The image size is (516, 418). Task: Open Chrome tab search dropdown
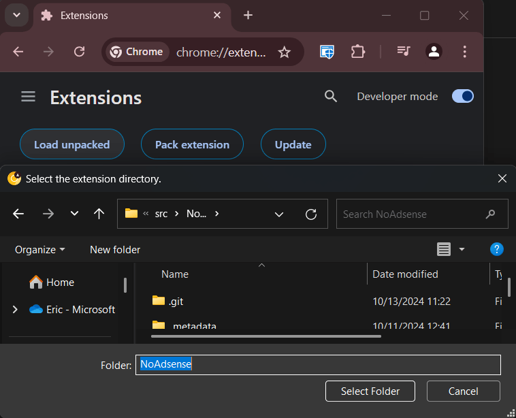(16, 15)
